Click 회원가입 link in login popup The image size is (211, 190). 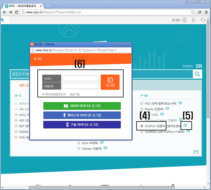74,94
